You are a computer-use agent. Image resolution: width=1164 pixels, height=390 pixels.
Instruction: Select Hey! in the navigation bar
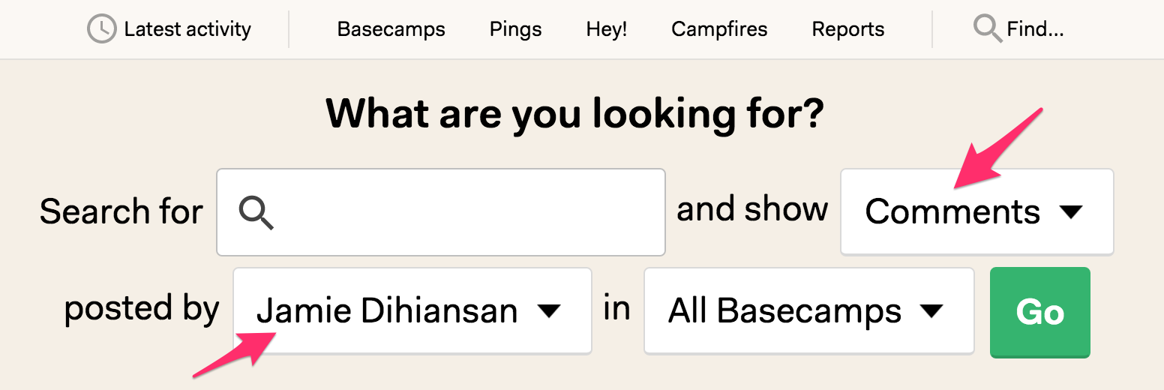pyautogui.click(x=606, y=29)
